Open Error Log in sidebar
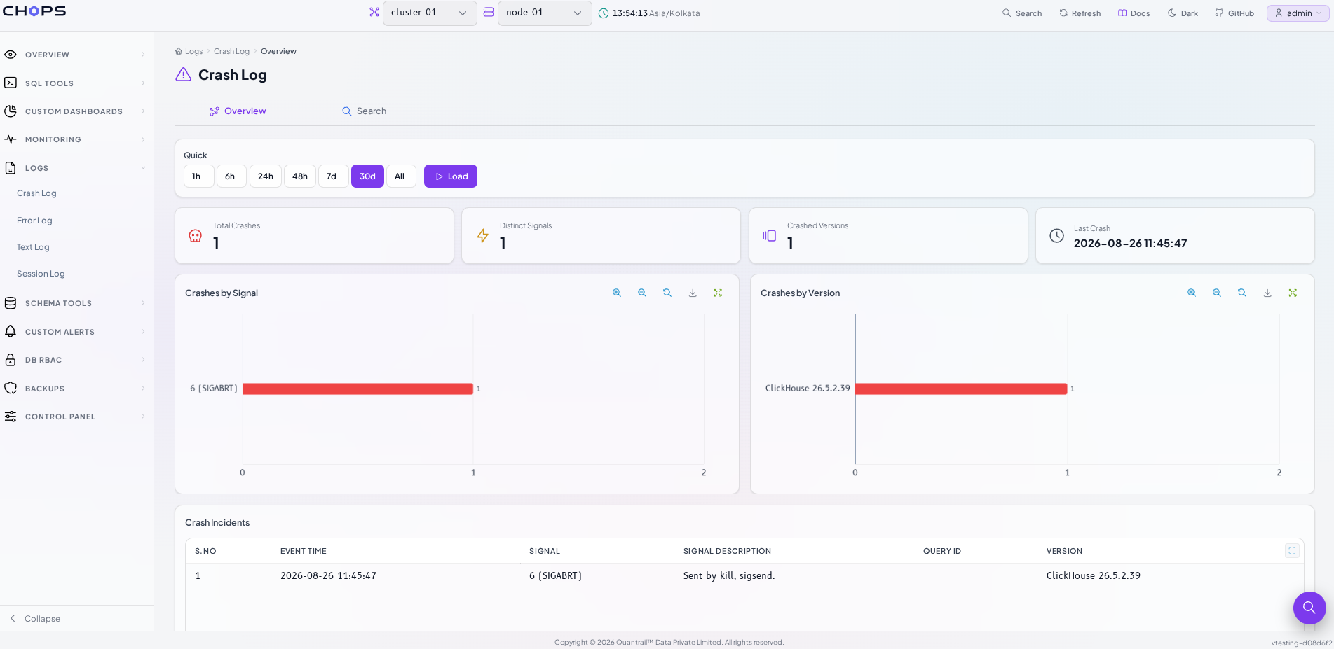Viewport: 1334px width, 649px height. coord(34,221)
